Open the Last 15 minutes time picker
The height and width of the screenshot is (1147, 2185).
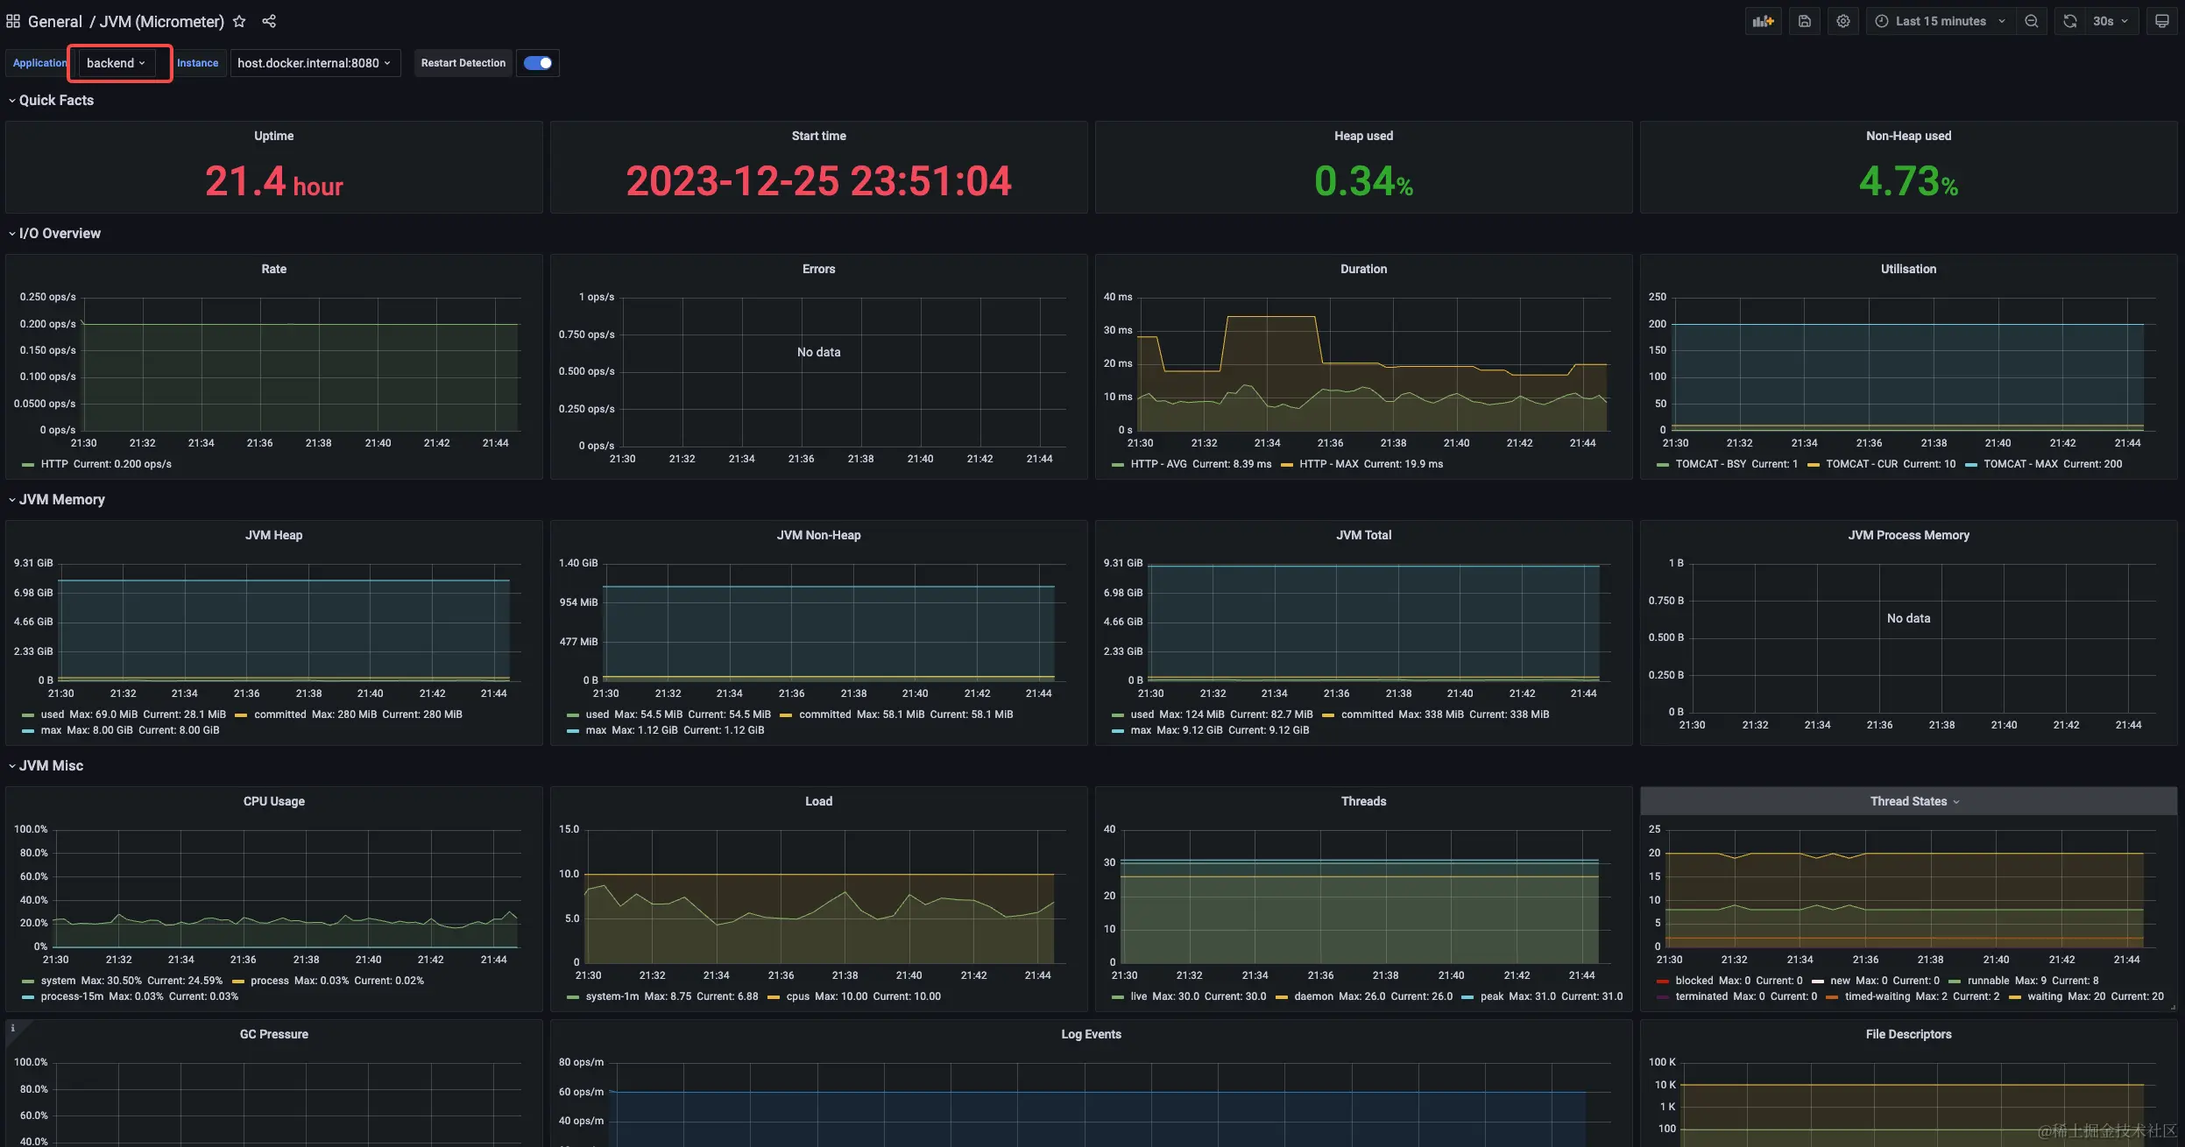(1940, 21)
